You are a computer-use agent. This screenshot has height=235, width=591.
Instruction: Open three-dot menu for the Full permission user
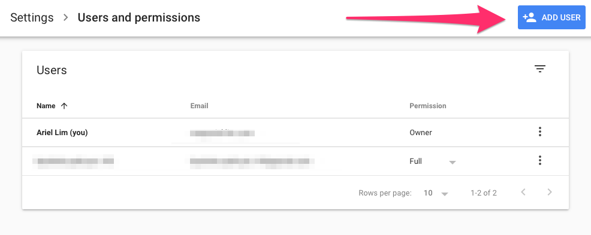pyautogui.click(x=539, y=160)
